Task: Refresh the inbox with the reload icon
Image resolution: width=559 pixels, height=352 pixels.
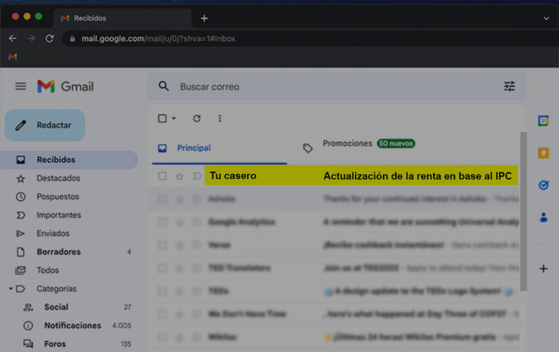Action: tap(196, 118)
